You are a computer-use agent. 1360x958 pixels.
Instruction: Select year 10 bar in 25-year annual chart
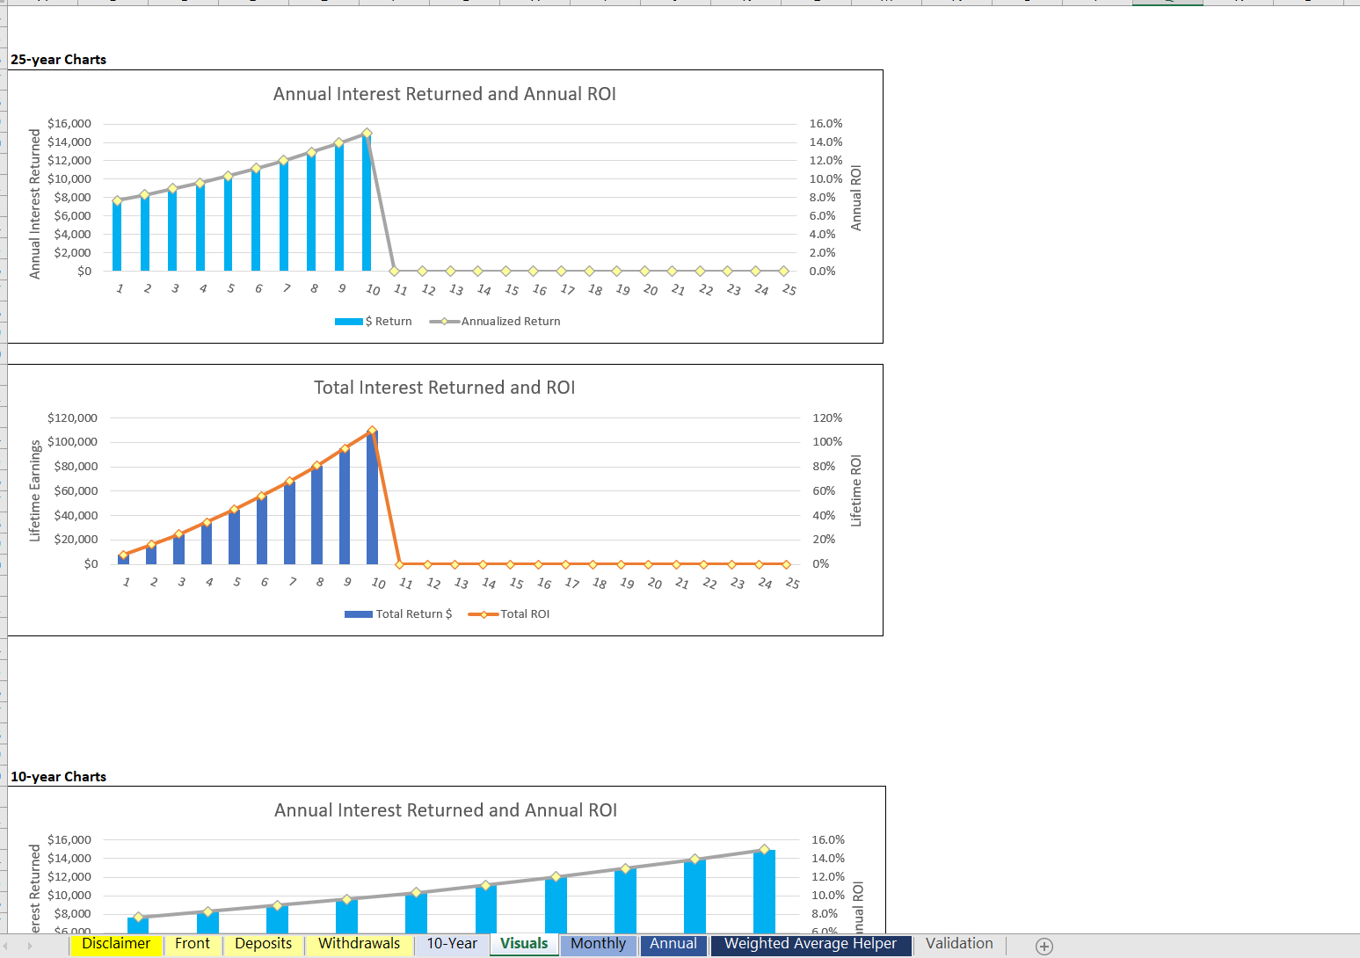tap(367, 203)
